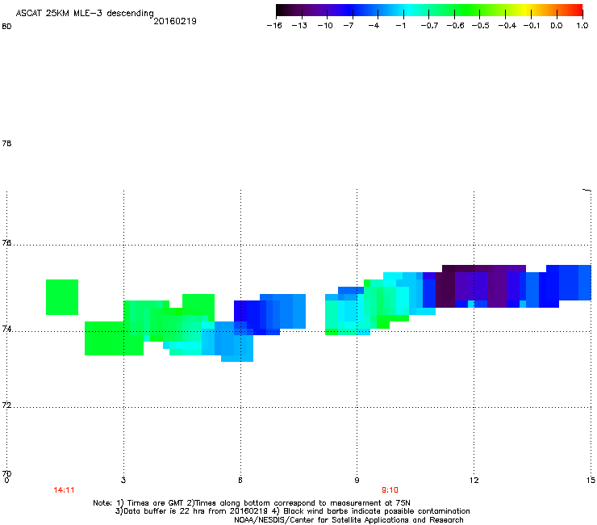Screen dimensions: 597x525
Task: Click the title 'ASCAT 25KM MLE-3 descending'
Action: (85, 13)
